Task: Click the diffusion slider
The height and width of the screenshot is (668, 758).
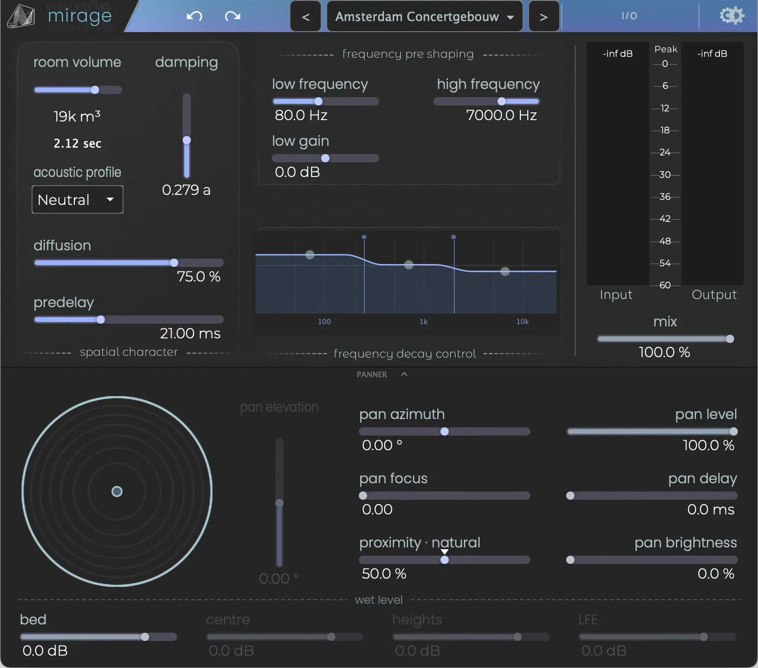Action: click(128, 263)
